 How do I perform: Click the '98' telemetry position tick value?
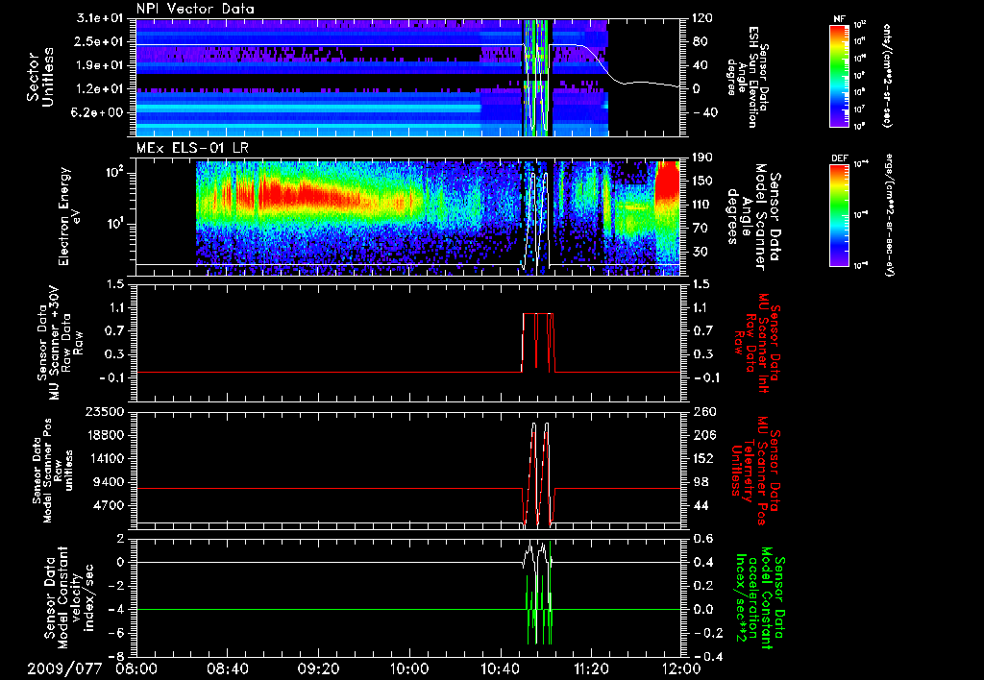tap(699, 482)
